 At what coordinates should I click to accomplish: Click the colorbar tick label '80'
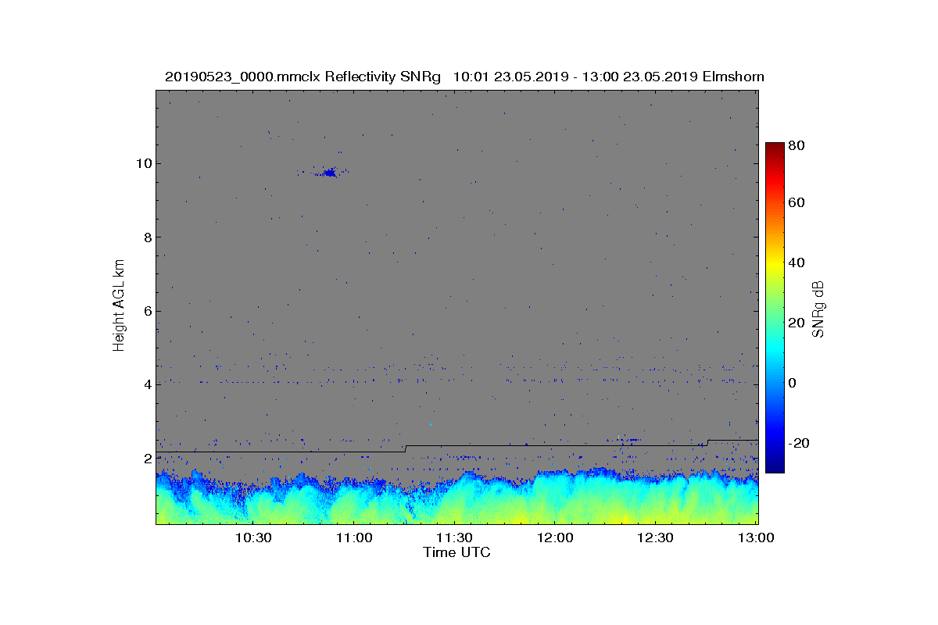(797, 145)
